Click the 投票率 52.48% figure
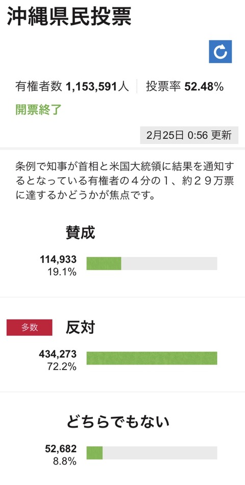245x485 pixels. click(x=185, y=87)
